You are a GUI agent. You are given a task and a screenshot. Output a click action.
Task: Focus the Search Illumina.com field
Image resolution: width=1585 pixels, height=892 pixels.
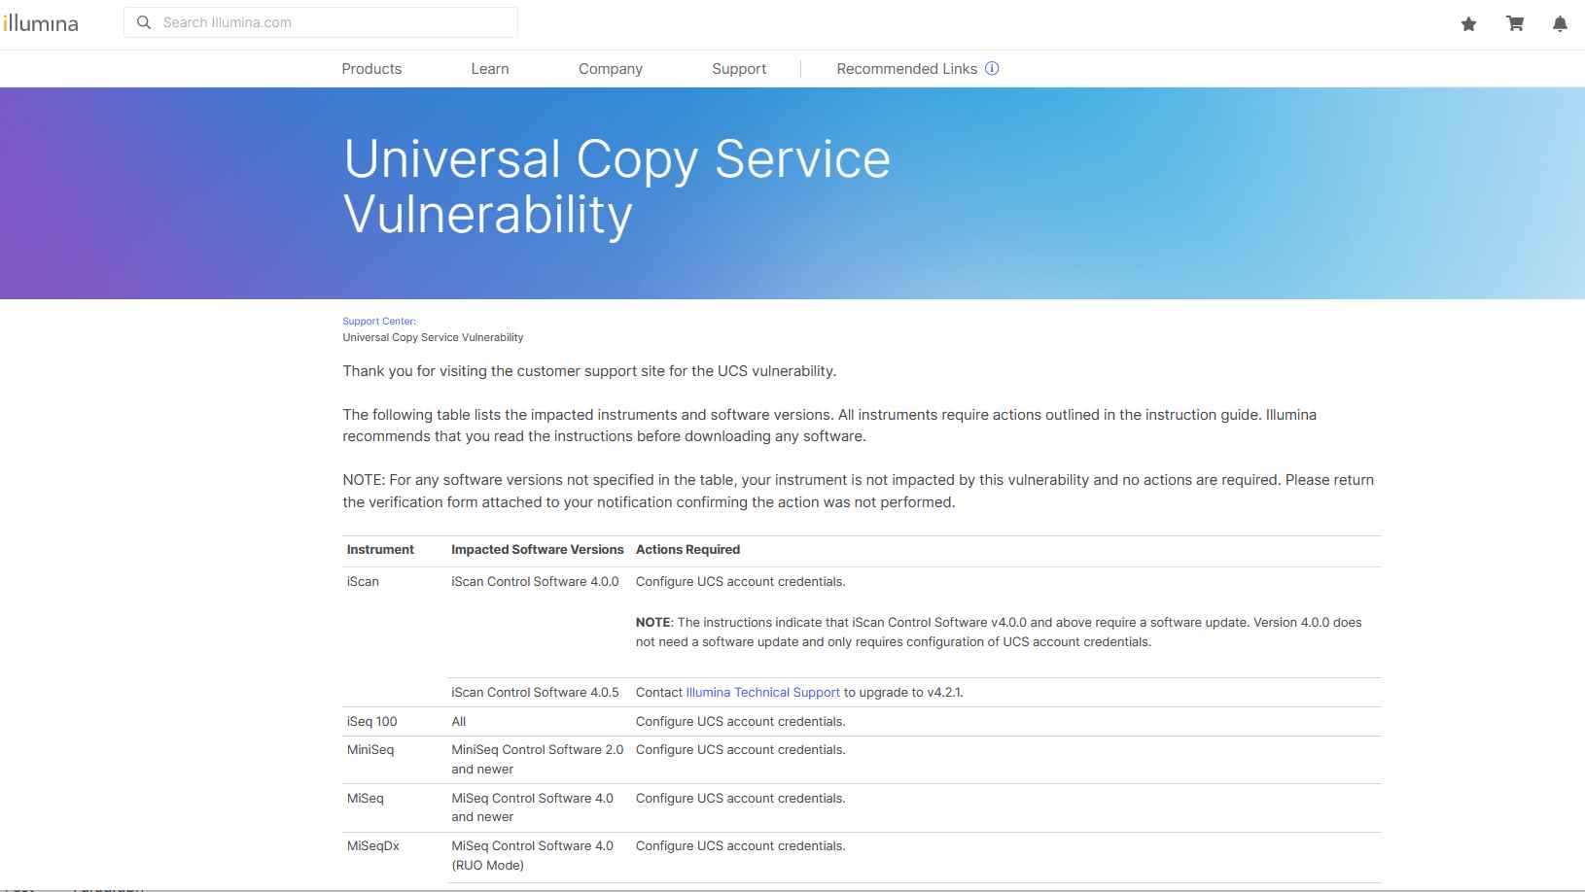pyautogui.click(x=331, y=22)
